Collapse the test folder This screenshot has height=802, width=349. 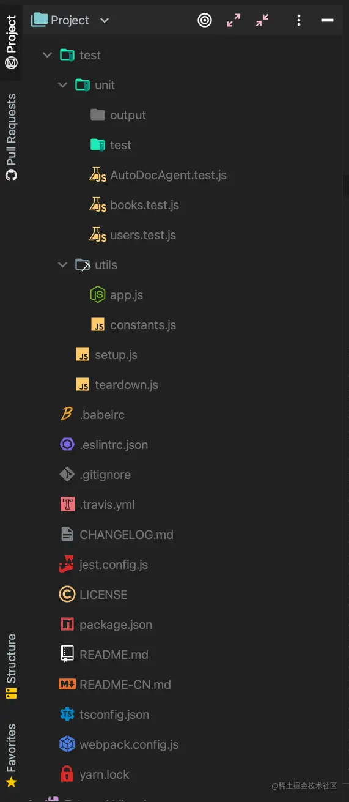point(47,55)
